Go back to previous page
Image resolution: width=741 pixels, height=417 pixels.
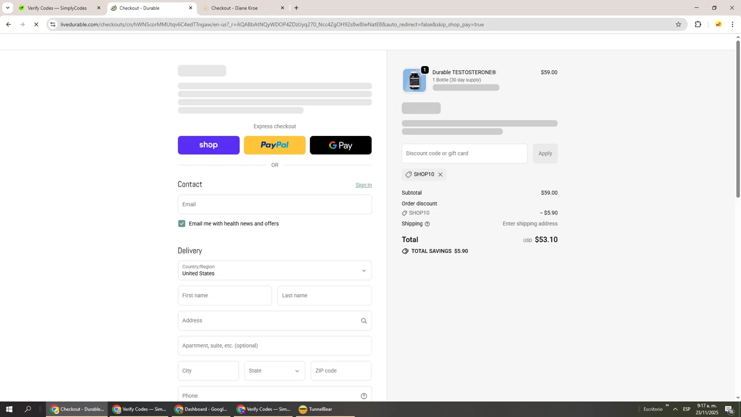click(8, 24)
